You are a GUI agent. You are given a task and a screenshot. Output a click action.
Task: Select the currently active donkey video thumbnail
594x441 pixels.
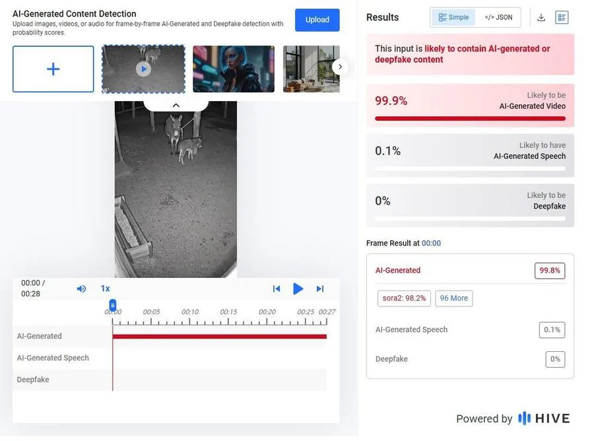[143, 69]
